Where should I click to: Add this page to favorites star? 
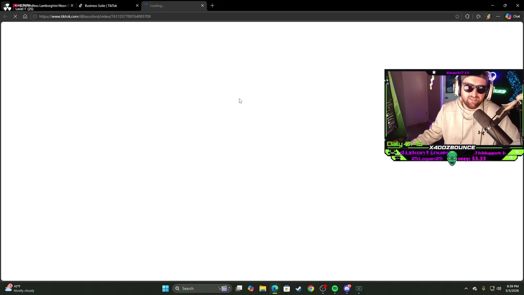[x=457, y=16]
